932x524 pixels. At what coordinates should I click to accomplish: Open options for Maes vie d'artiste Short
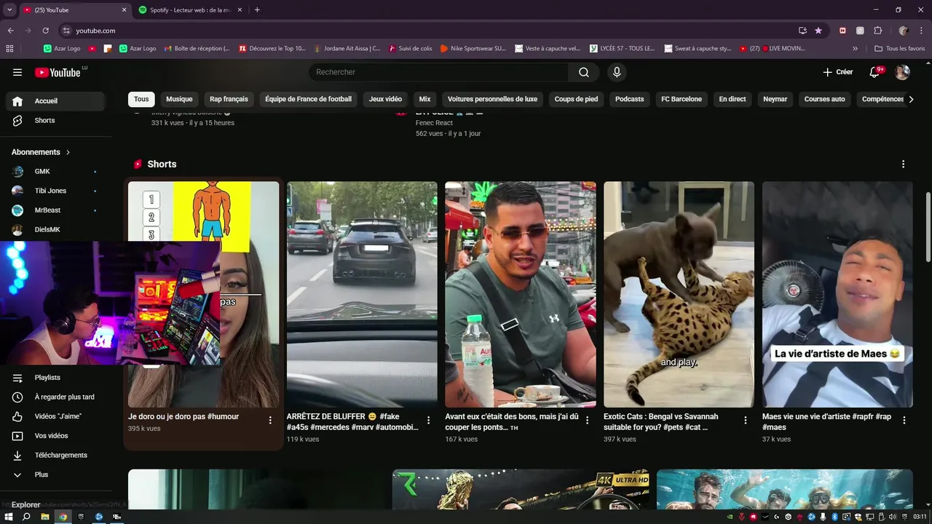[904, 421]
